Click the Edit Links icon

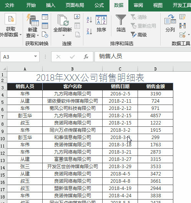click(x=78, y=35)
